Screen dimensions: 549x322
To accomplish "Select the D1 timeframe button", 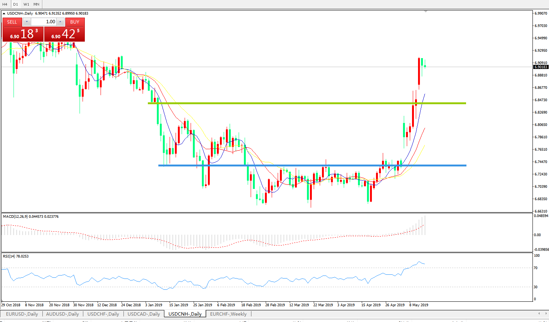I will [15, 4].
